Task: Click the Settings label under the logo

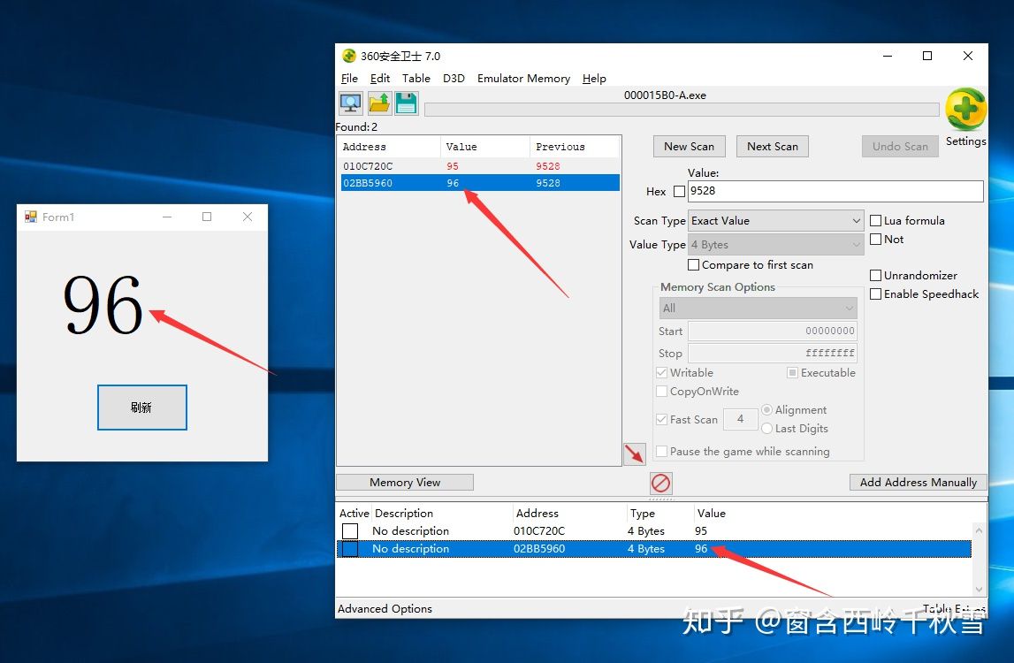Action: (x=965, y=141)
